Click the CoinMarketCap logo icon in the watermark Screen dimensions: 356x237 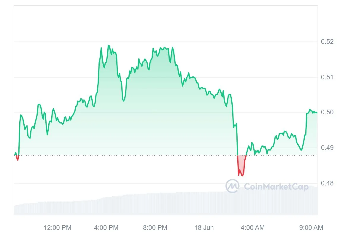pyautogui.click(x=233, y=186)
